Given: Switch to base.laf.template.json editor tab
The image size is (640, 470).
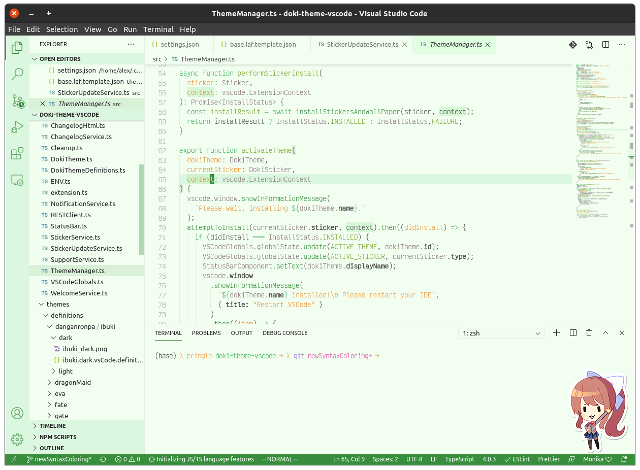Looking at the screenshot, I should coord(262,45).
